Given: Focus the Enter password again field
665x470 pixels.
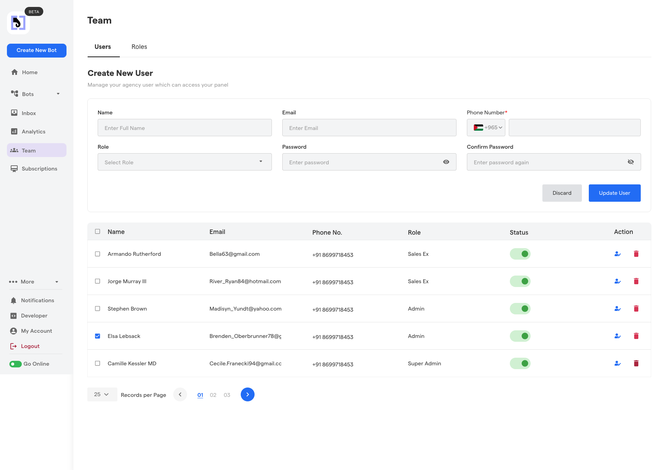Looking at the screenshot, I should click(x=554, y=162).
